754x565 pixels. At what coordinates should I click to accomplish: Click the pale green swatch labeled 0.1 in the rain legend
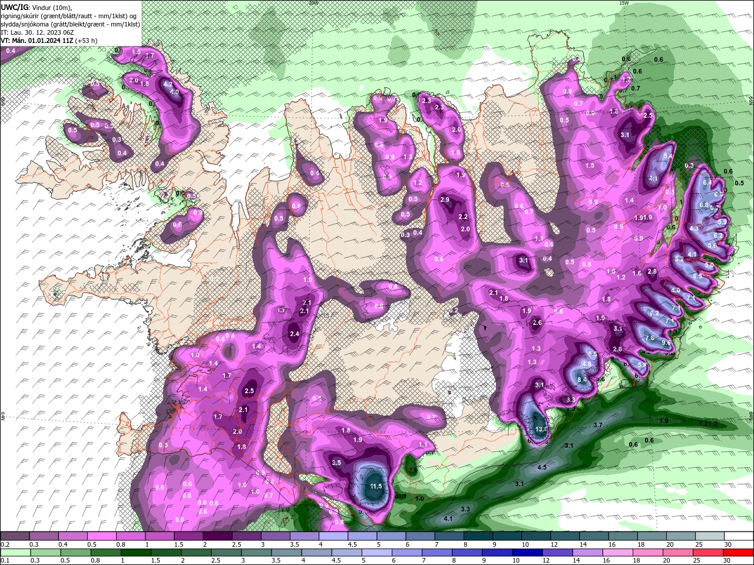point(15,553)
